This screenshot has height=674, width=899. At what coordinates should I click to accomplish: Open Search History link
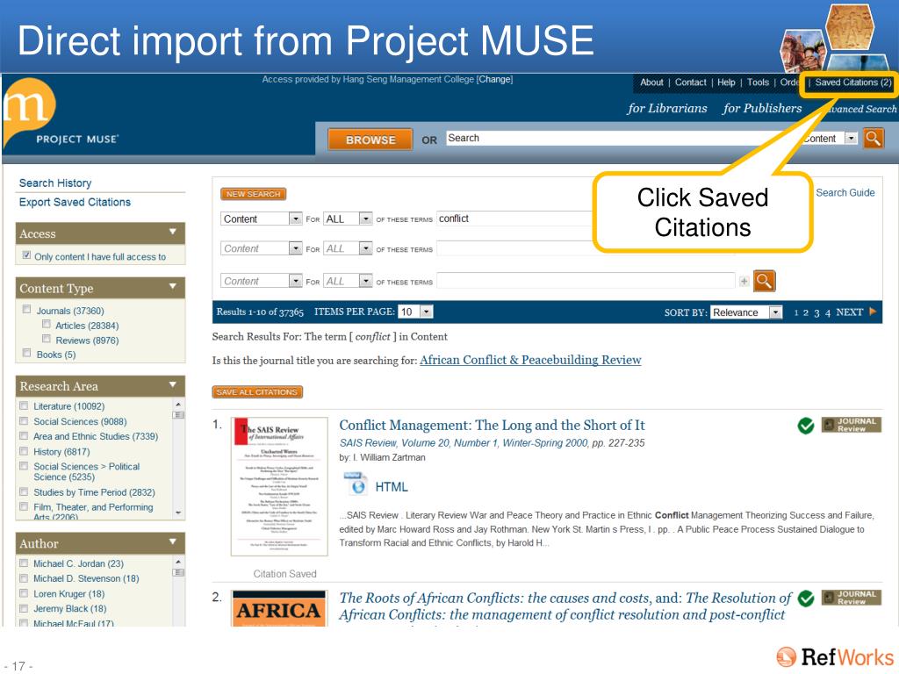[x=55, y=183]
